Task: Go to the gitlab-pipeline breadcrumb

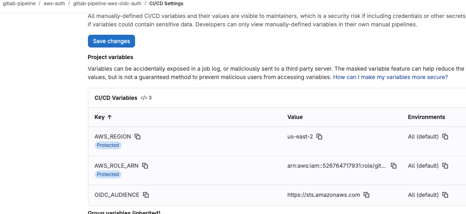Action: [x=19, y=4]
